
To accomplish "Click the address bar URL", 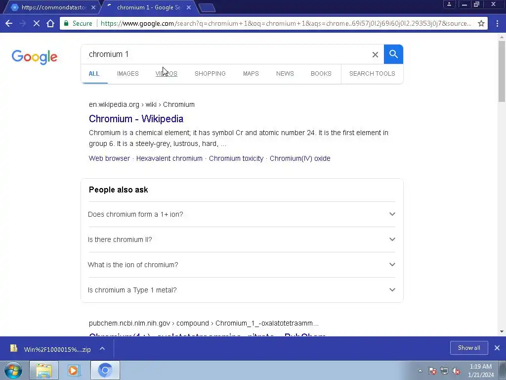I will [286, 23].
